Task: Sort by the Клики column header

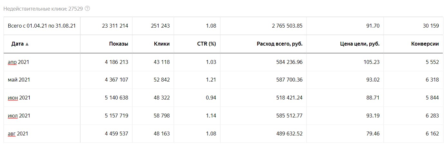Action: [x=162, y=44]
